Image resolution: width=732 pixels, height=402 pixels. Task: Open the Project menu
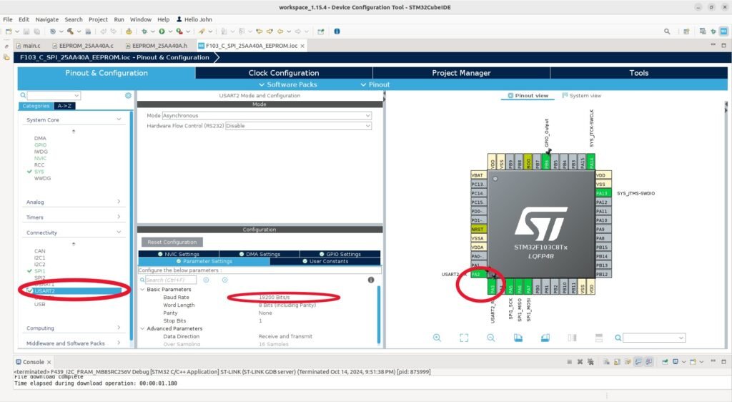pyautogui.click(x=98, y=19)
